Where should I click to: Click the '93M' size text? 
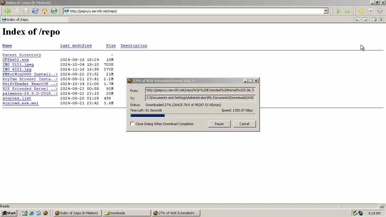[x=110, y=89]
